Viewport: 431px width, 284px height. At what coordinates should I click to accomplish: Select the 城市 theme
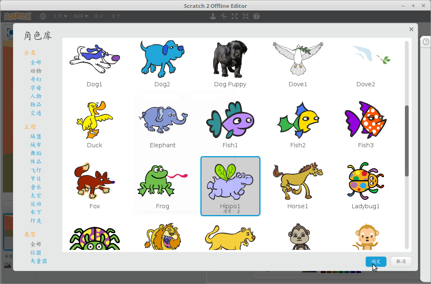click(36, 145)
